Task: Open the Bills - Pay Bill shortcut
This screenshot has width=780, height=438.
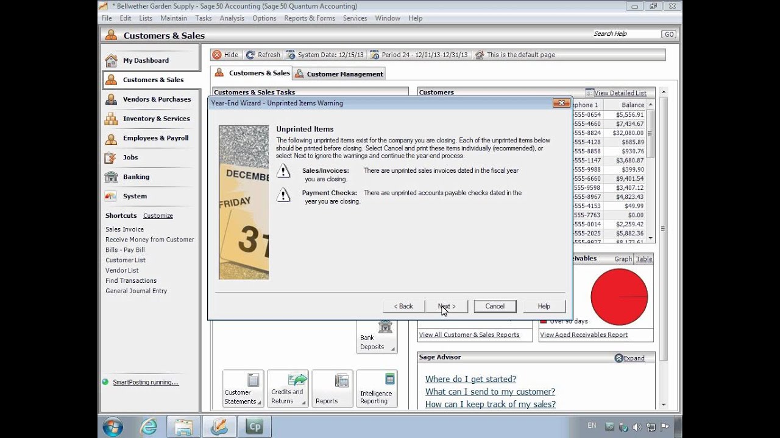Action: 125,250
